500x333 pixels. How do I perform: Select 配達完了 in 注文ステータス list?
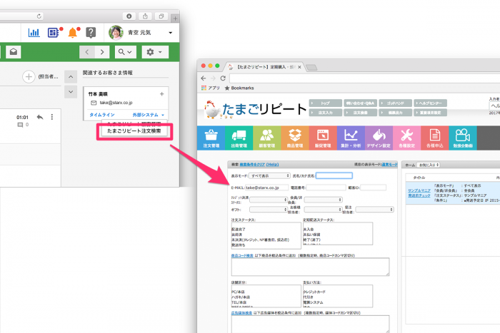239,229
